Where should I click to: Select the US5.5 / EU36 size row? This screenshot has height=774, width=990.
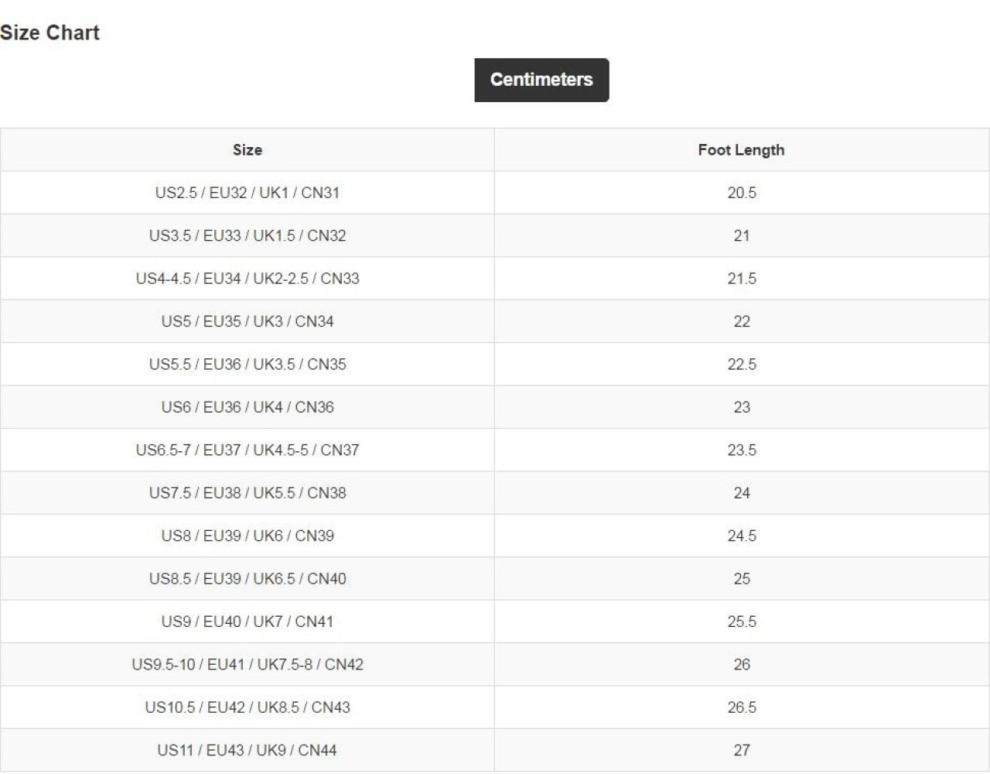point(247,365)
